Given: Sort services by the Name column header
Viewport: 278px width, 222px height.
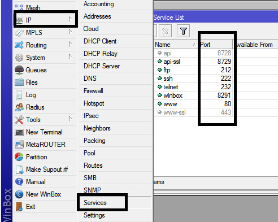Looking at the screenshot, I should pyautogui.click(x=175, y=45).
